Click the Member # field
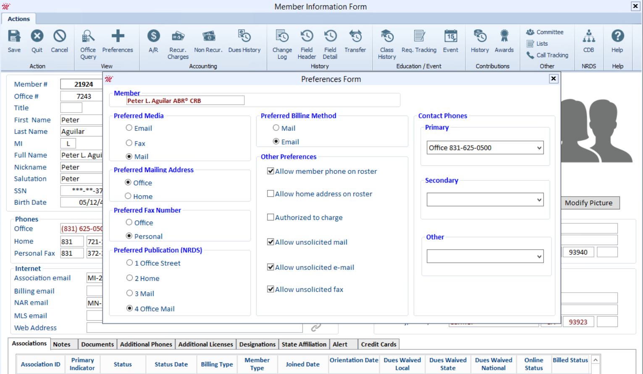This screenshot has height=374, width=643. point(82,84)
